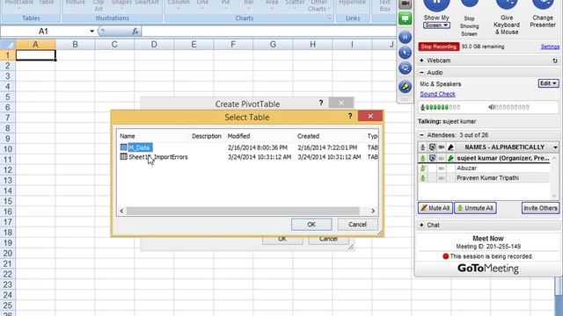Open the Names - Alphabetically sort dropdown
563x316 pixels.
click(x=555, y=147)
